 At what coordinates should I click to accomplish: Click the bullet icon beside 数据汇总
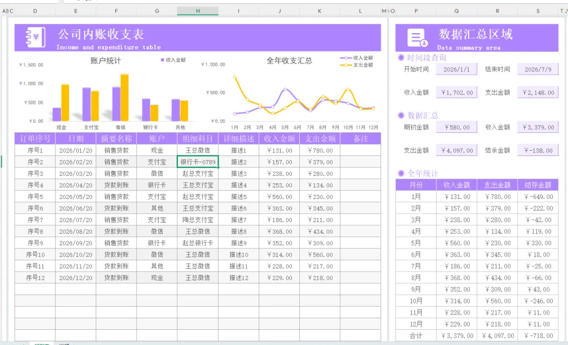point(401,116)
